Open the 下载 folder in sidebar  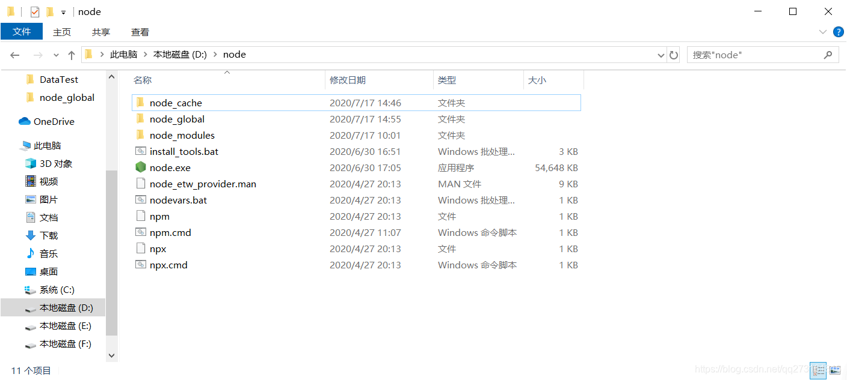(x=49, y=235)
